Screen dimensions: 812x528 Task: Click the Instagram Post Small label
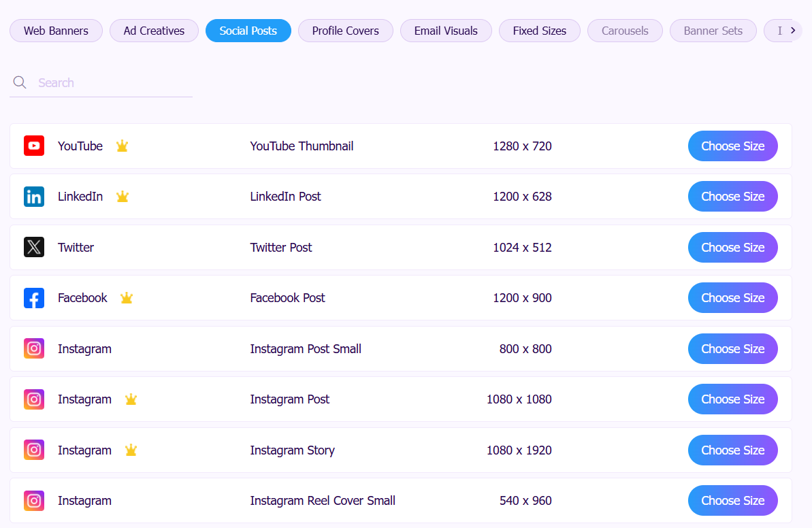pos(306,349)
